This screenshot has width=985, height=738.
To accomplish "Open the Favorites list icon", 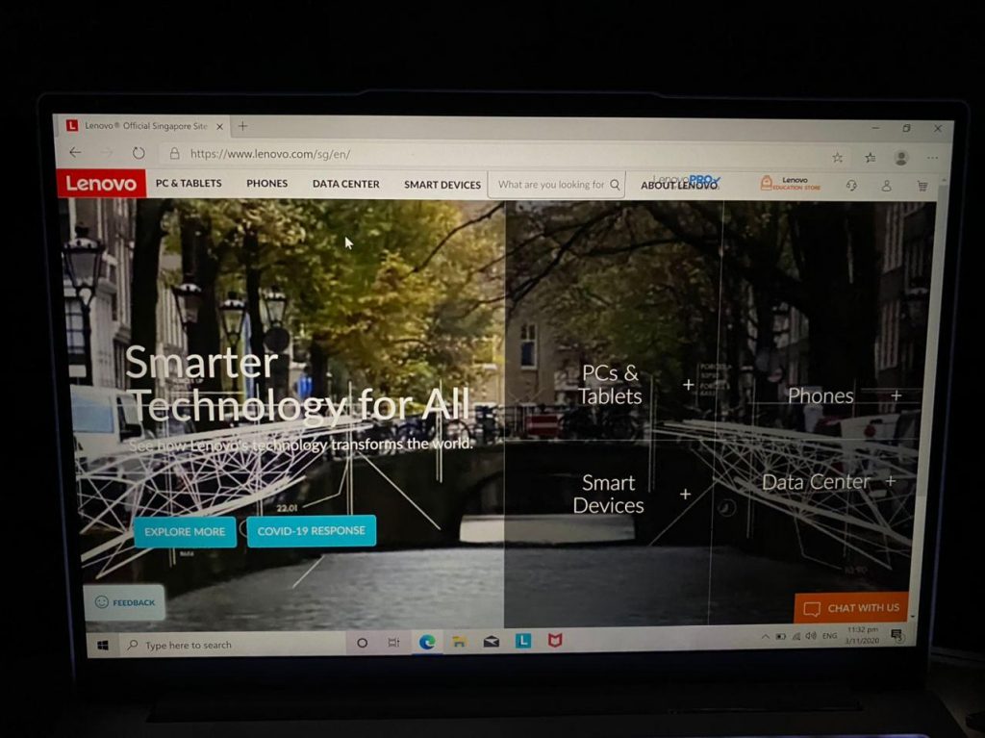I will [x=870, y=157].
